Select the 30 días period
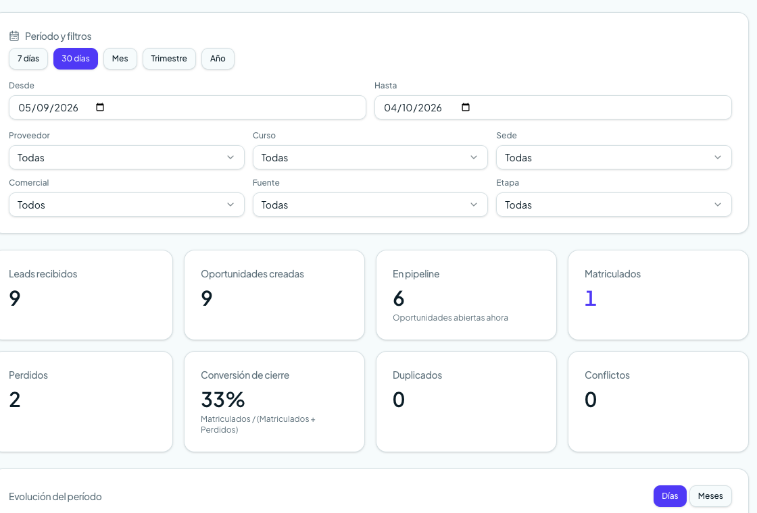The width and height of the screenshot is (757, 513). coord(75,59)
